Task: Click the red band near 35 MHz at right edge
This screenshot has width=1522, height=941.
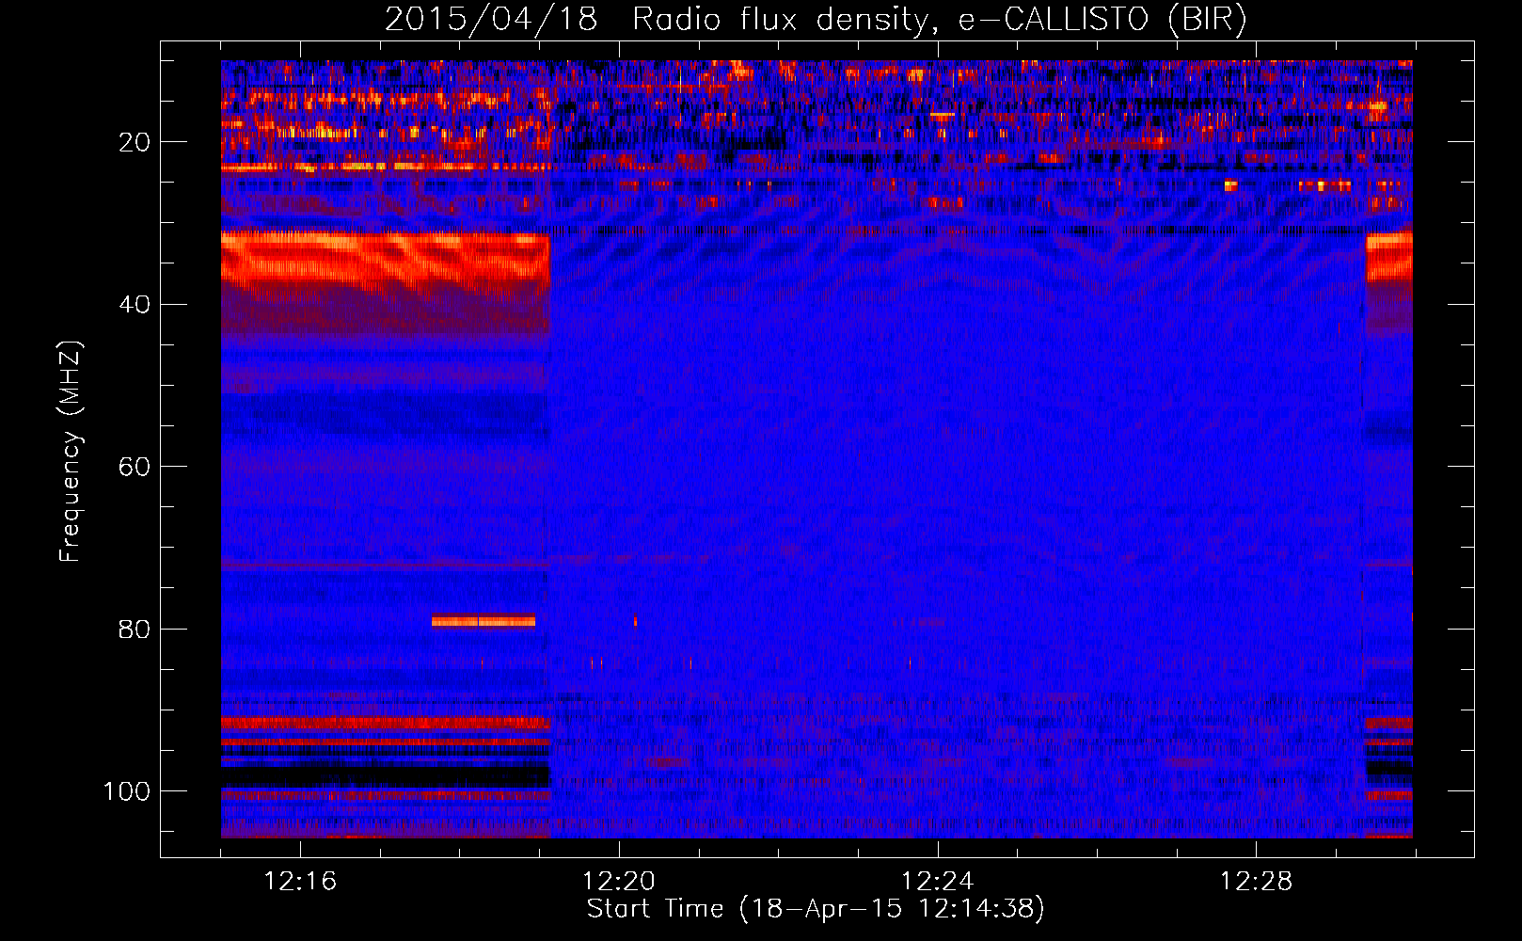Action: 1388,257
